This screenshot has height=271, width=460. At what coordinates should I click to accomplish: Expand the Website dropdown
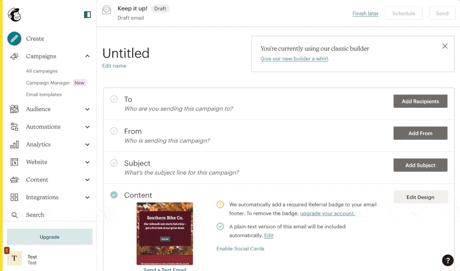(x=87, y=162)
